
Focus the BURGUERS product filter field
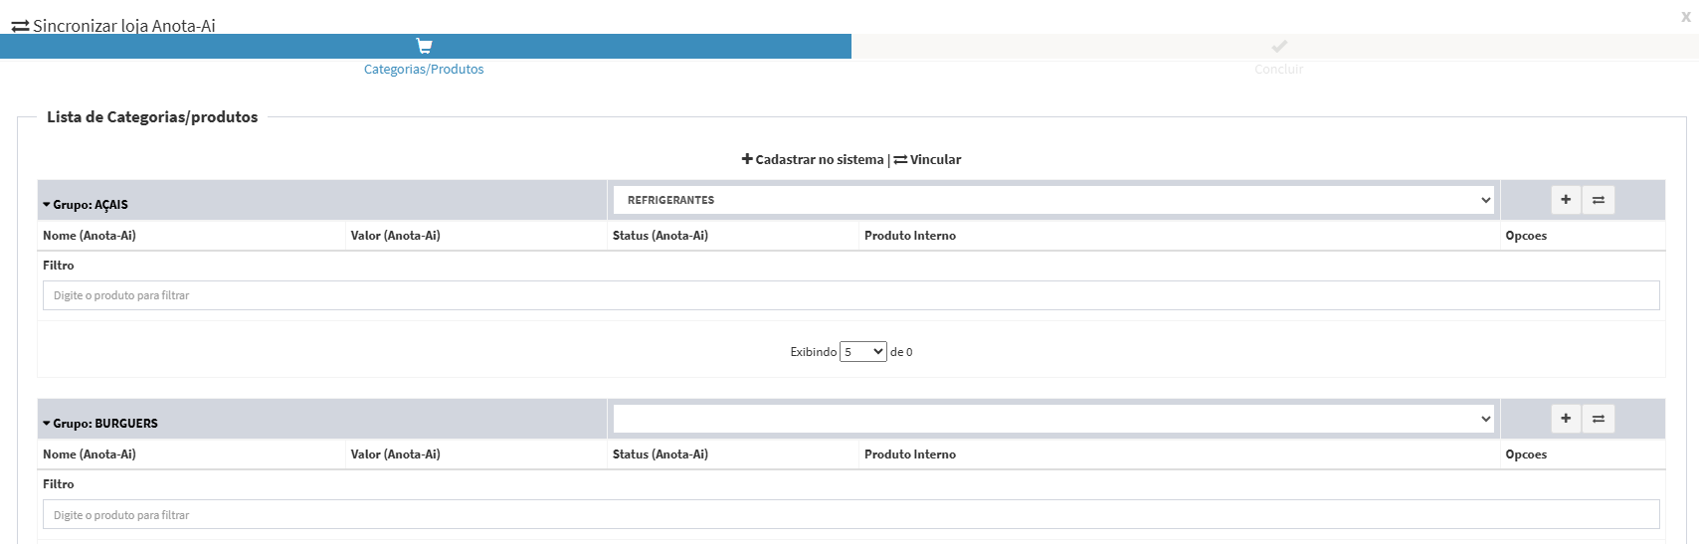click(x=850, y=515)
